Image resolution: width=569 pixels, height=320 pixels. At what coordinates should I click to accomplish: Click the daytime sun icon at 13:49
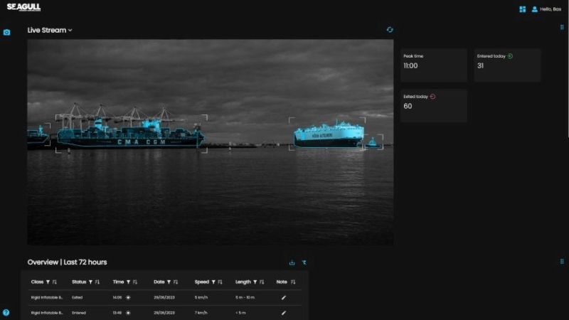[128, 313]
